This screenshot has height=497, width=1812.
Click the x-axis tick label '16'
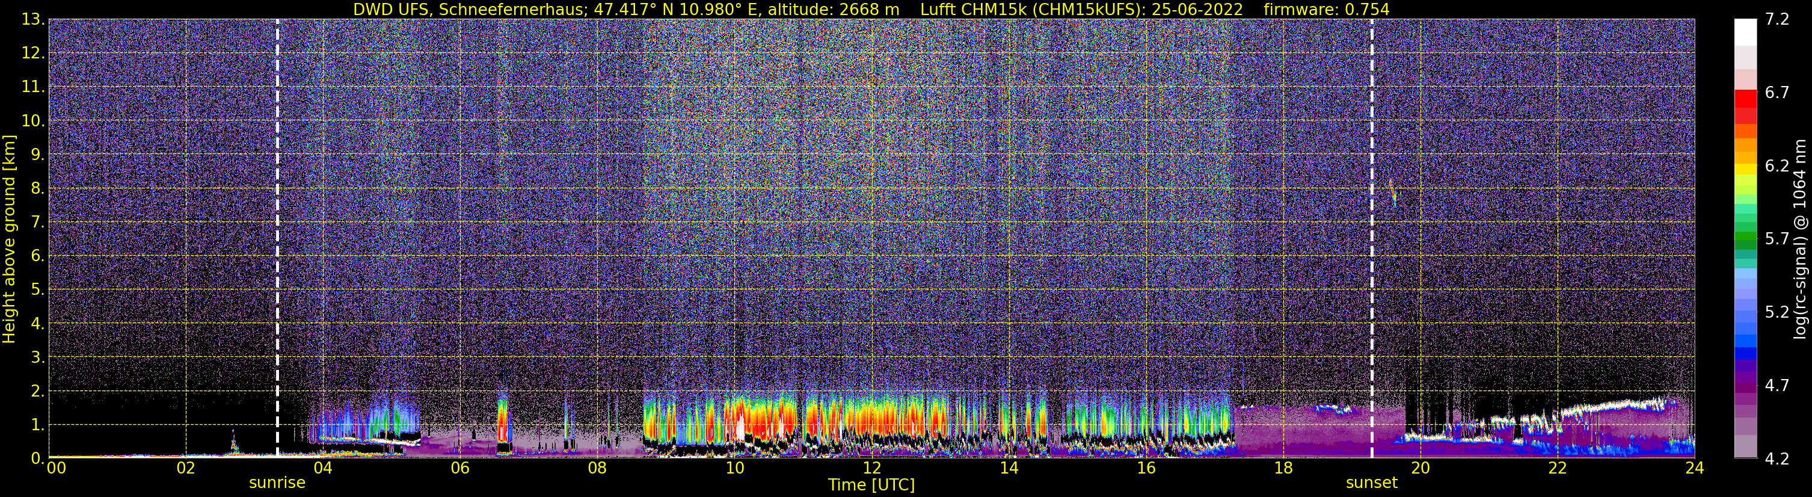(x=1146, y=468)
